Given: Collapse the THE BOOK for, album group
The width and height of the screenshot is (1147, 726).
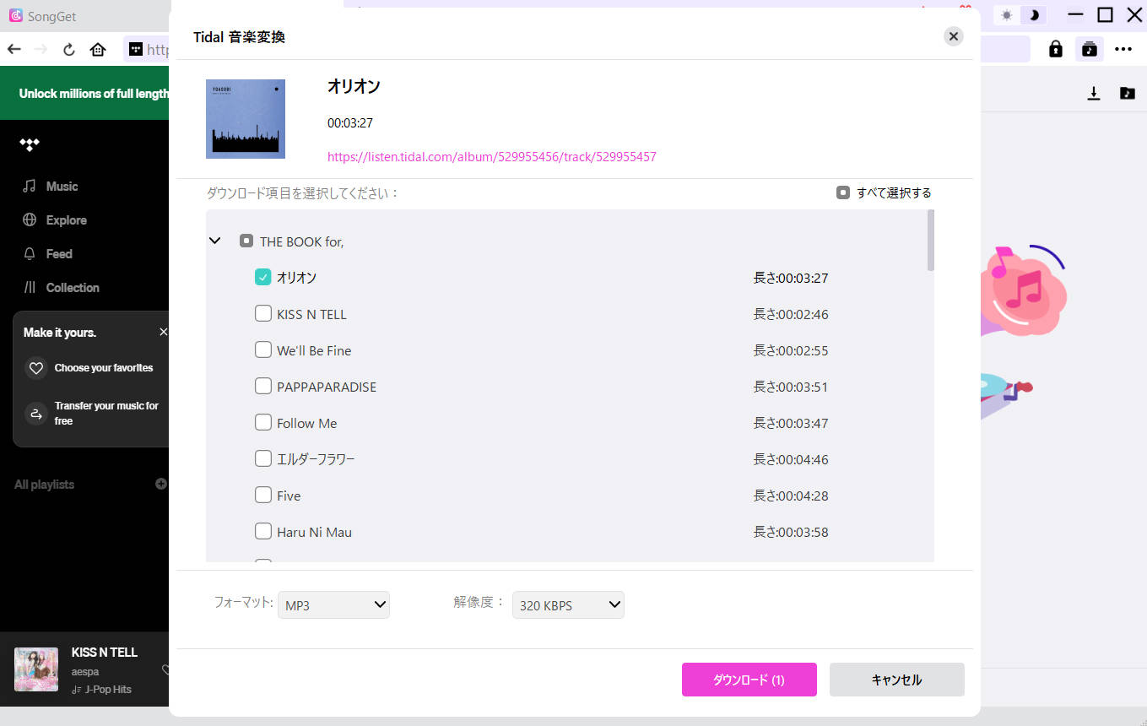Looking at the screenshot, I should (x=214, y=241).
